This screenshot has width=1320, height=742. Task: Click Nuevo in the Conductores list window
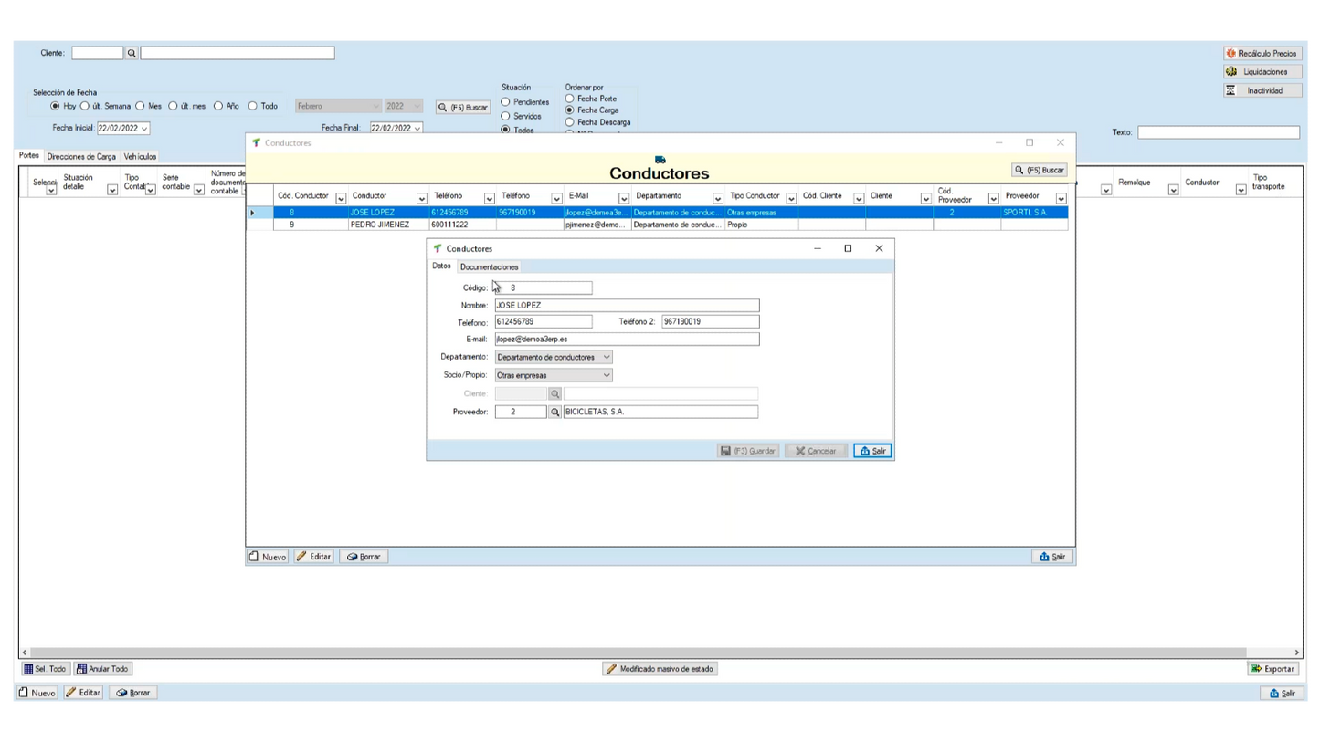pyautogui.click(x=268, y=557)
